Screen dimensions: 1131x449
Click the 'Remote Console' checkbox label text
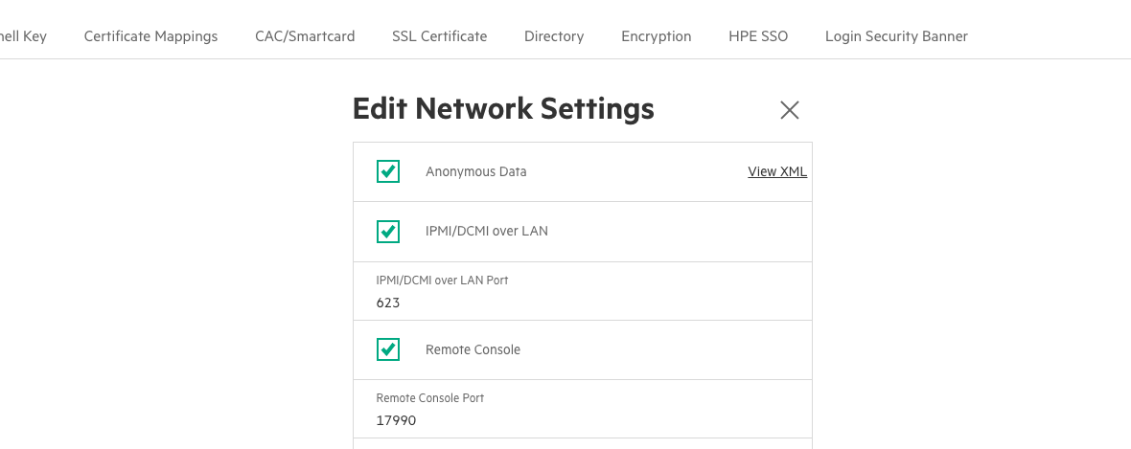(473, 349)
